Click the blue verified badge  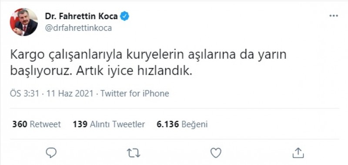(125, 17)
